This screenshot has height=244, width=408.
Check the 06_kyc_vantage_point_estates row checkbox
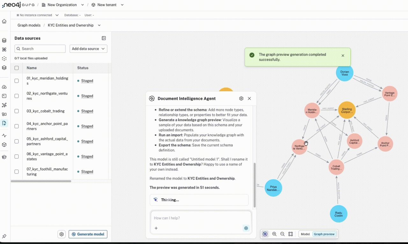[x=17, y=157]
